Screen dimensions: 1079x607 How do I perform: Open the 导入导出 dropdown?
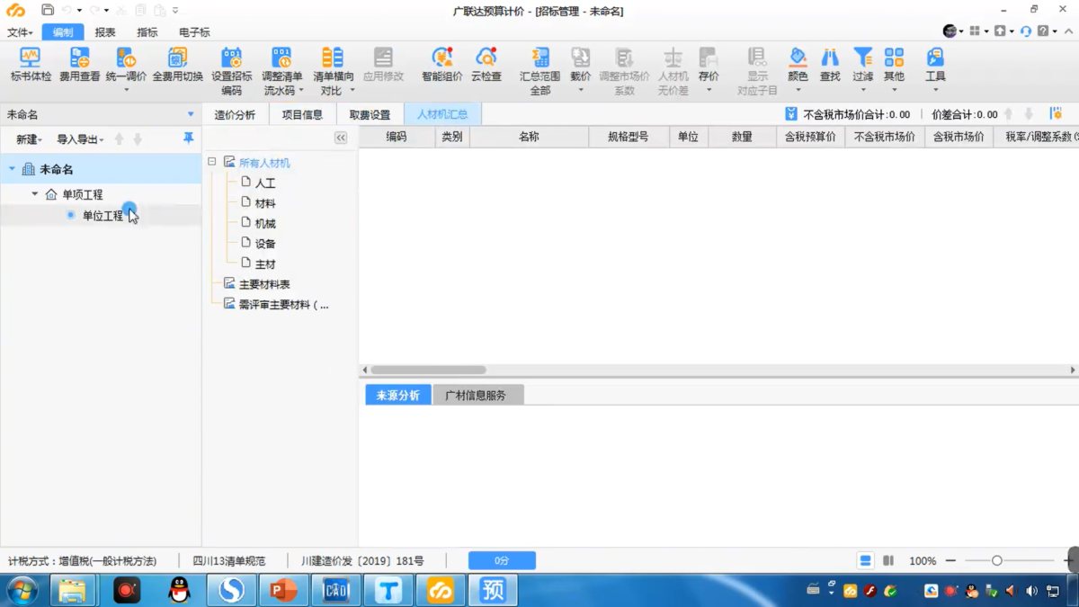tap(80, 139)
